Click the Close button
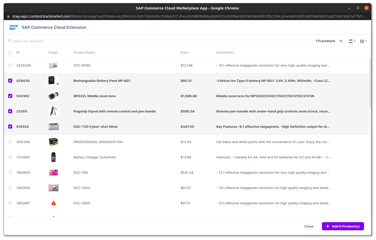This screenshot has width=376, height=240. (x=309, y=226)
